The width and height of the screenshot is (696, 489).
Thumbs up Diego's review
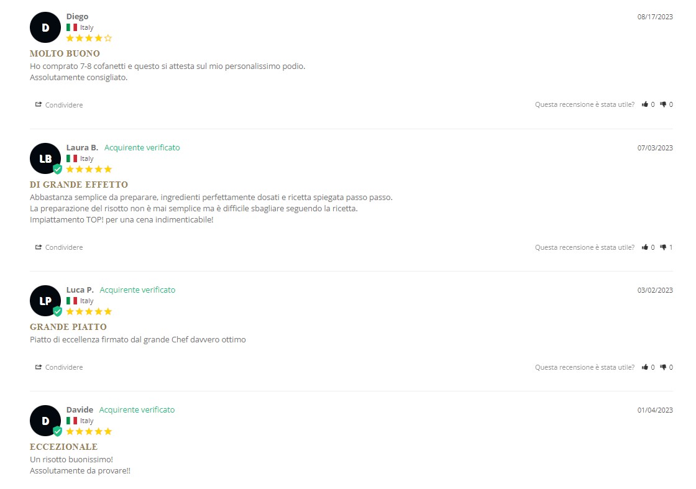click(644, 104)
